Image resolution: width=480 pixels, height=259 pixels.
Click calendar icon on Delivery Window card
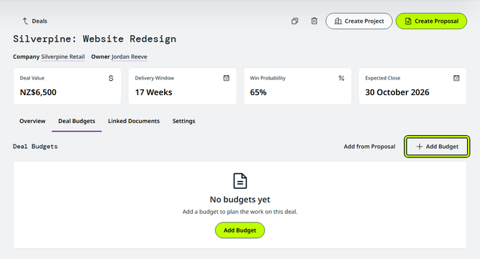point(226,78)
